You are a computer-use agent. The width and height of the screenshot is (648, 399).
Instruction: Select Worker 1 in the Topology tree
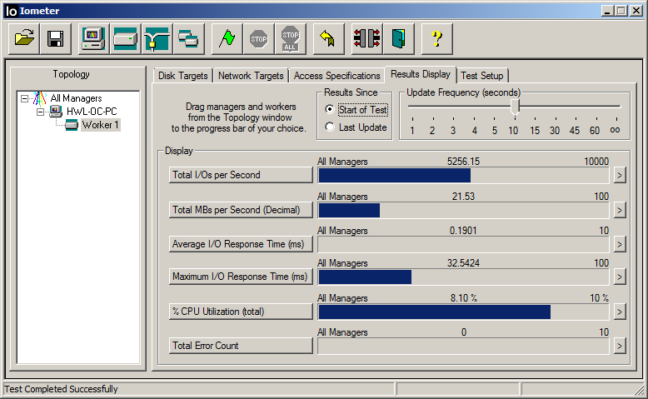click(101, 125)
